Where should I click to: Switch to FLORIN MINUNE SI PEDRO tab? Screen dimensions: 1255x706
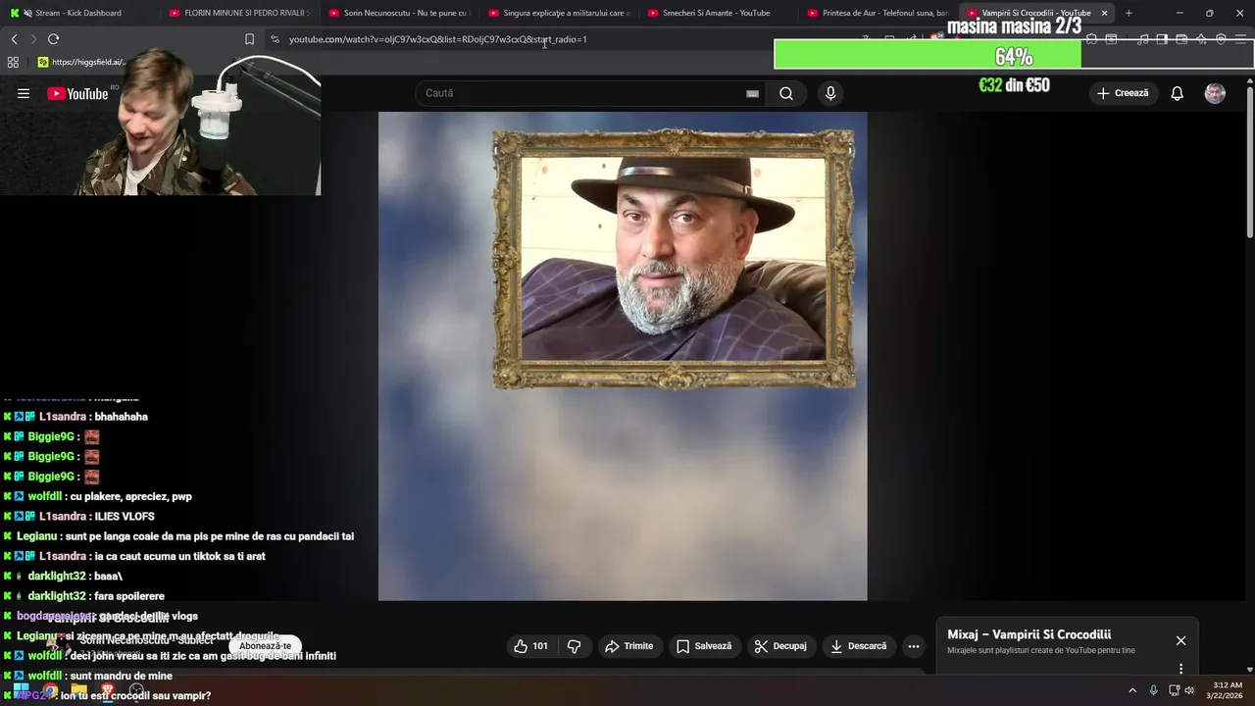238,13
